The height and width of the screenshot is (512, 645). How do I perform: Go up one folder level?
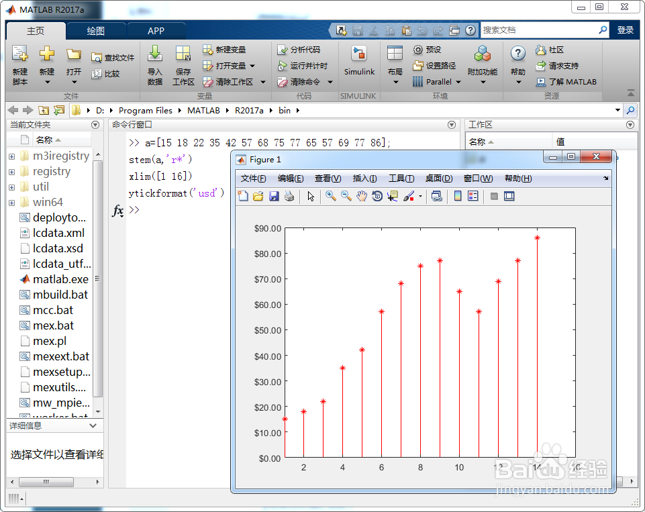pos(44,110)
